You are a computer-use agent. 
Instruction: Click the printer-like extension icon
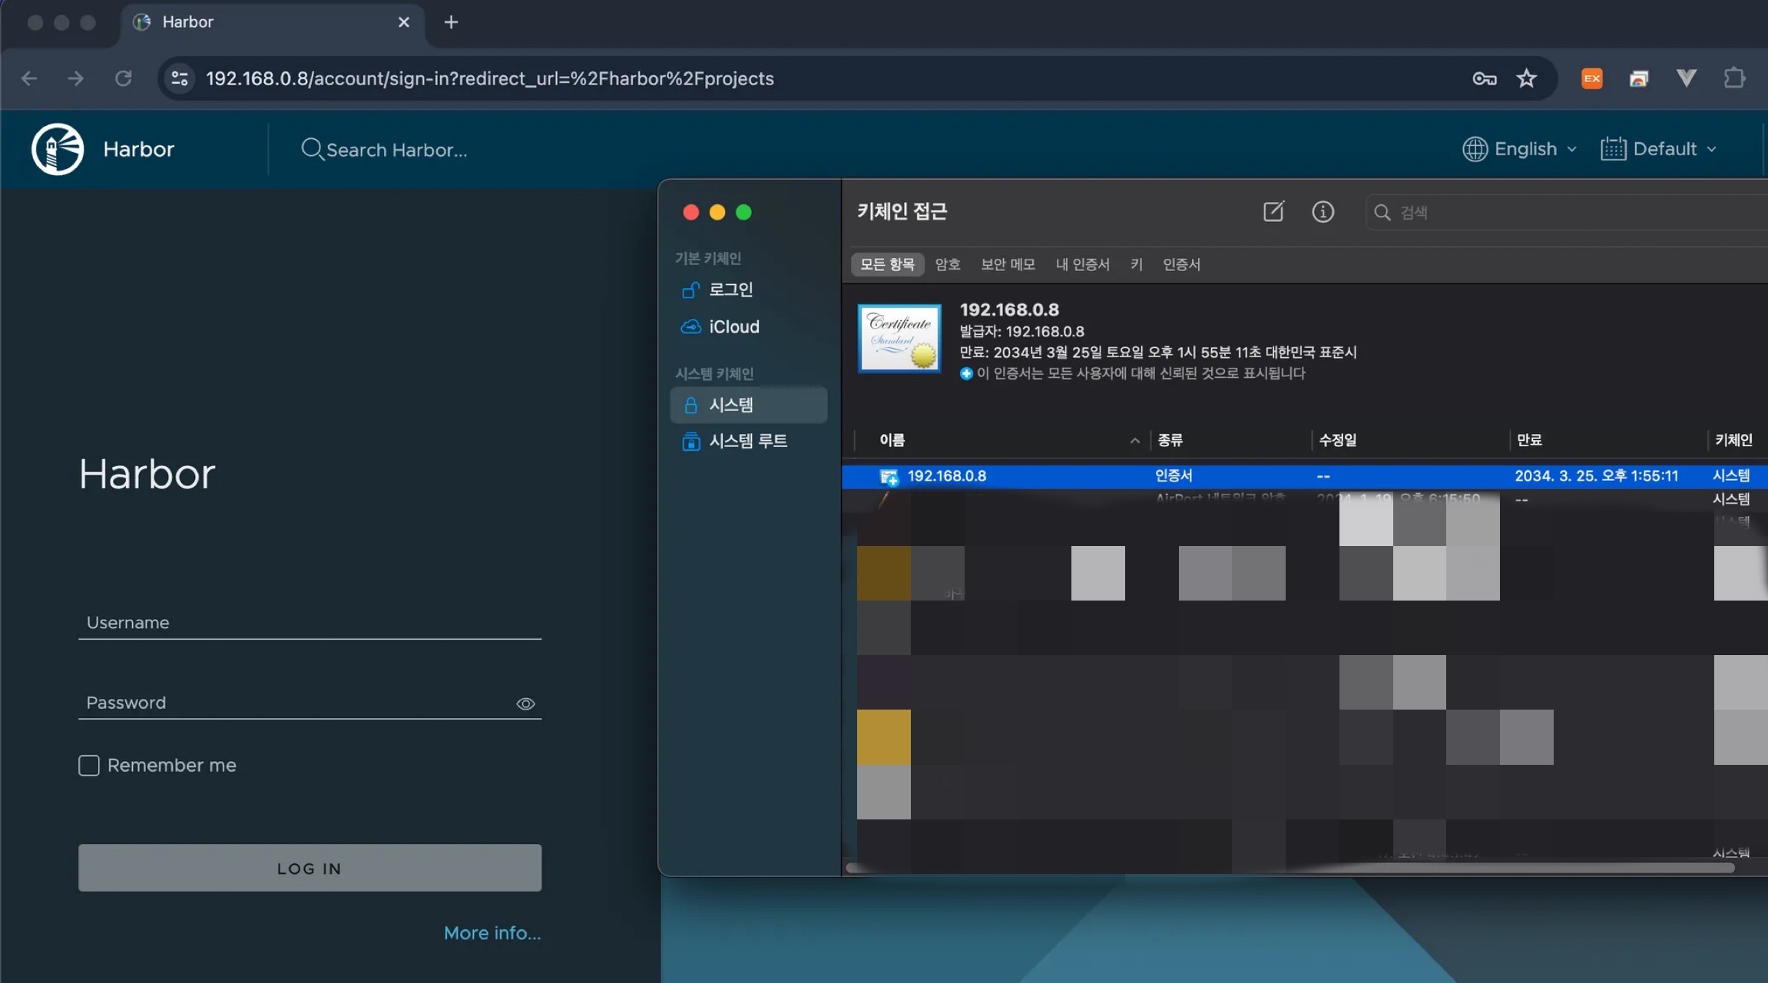1639,78
